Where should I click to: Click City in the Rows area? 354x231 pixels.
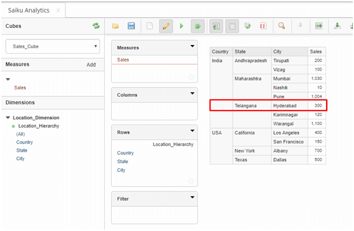pos(121,170)
